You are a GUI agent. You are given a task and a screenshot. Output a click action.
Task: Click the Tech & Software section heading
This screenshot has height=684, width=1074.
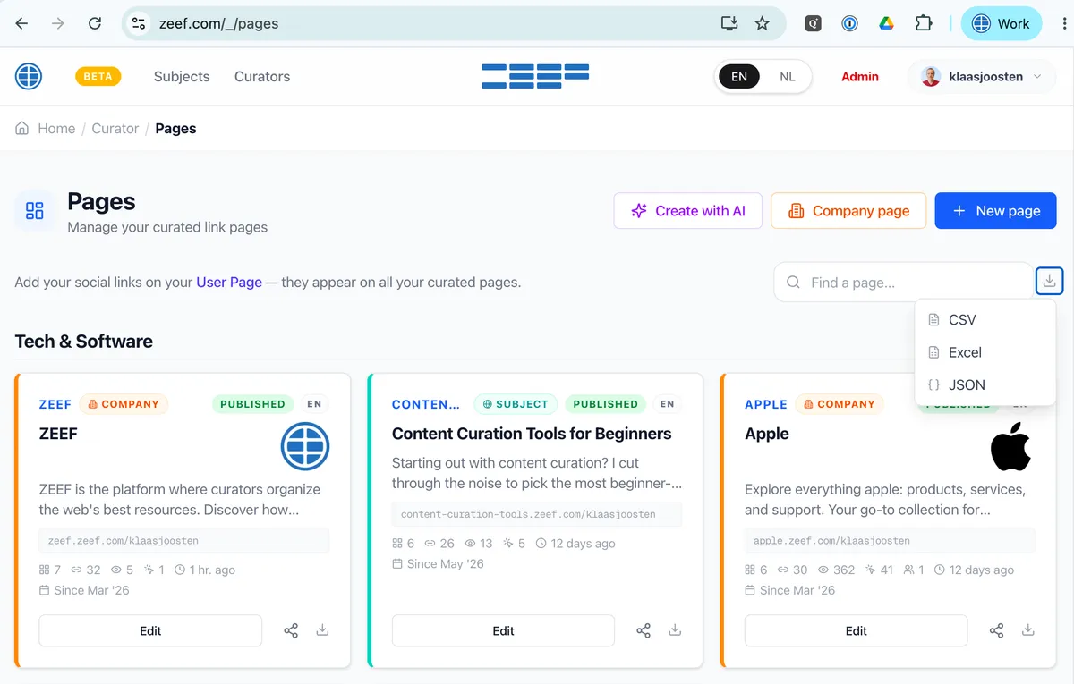84,342
